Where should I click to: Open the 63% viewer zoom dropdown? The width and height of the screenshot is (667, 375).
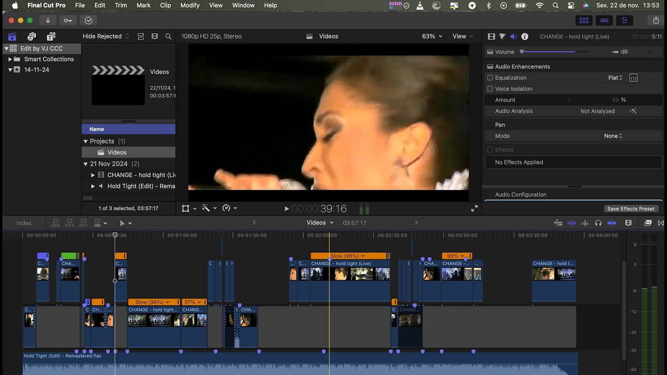(x=431, y=36)
